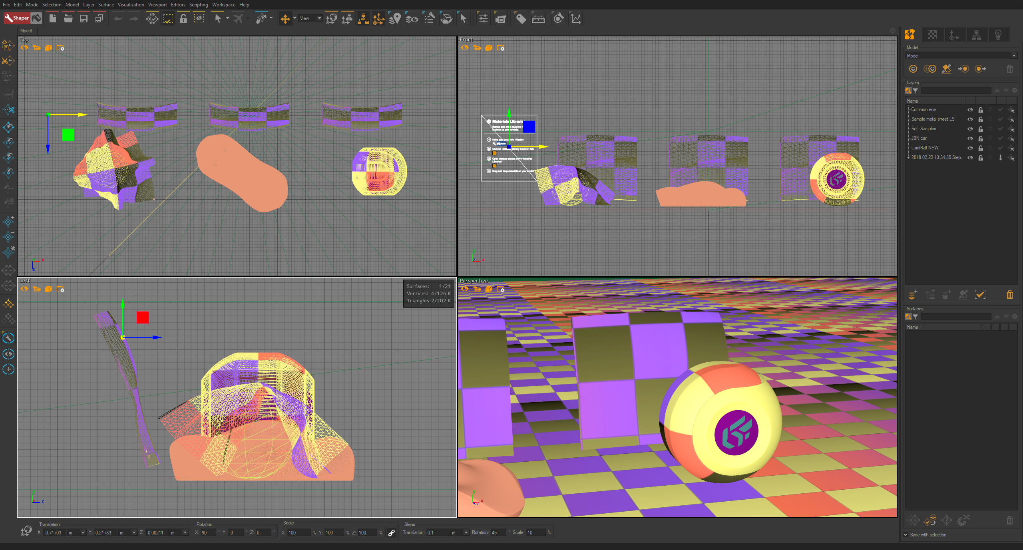Click the measure ruler icon
The width and height of the screenshot is (1023, 550).
tap(538, 18)
